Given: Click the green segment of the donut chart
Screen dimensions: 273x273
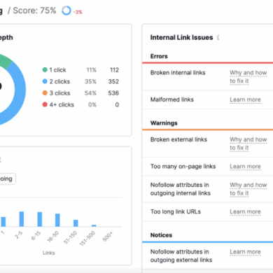Looking at the screenshot, I should pos(5,61).
